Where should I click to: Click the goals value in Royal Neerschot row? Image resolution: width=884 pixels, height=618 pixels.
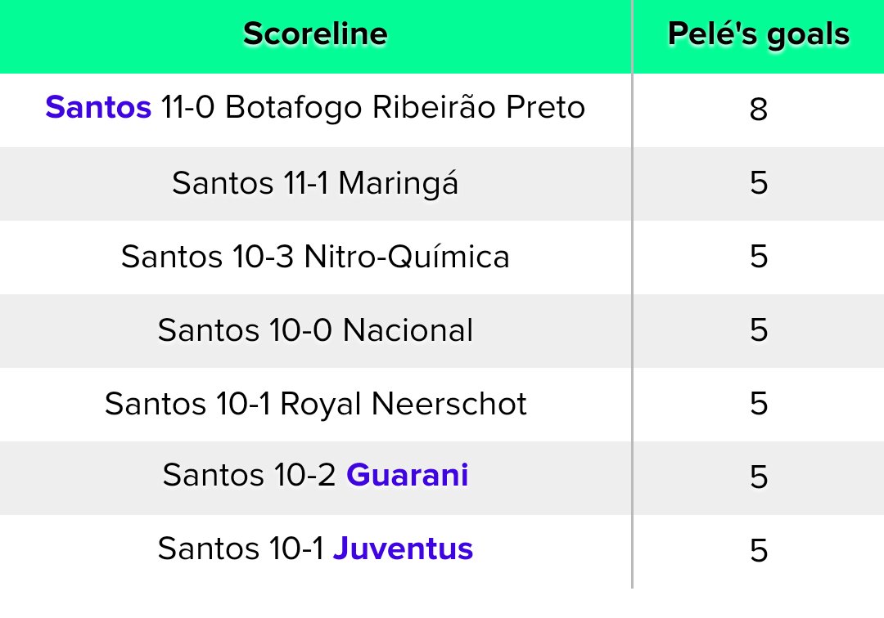758,404
